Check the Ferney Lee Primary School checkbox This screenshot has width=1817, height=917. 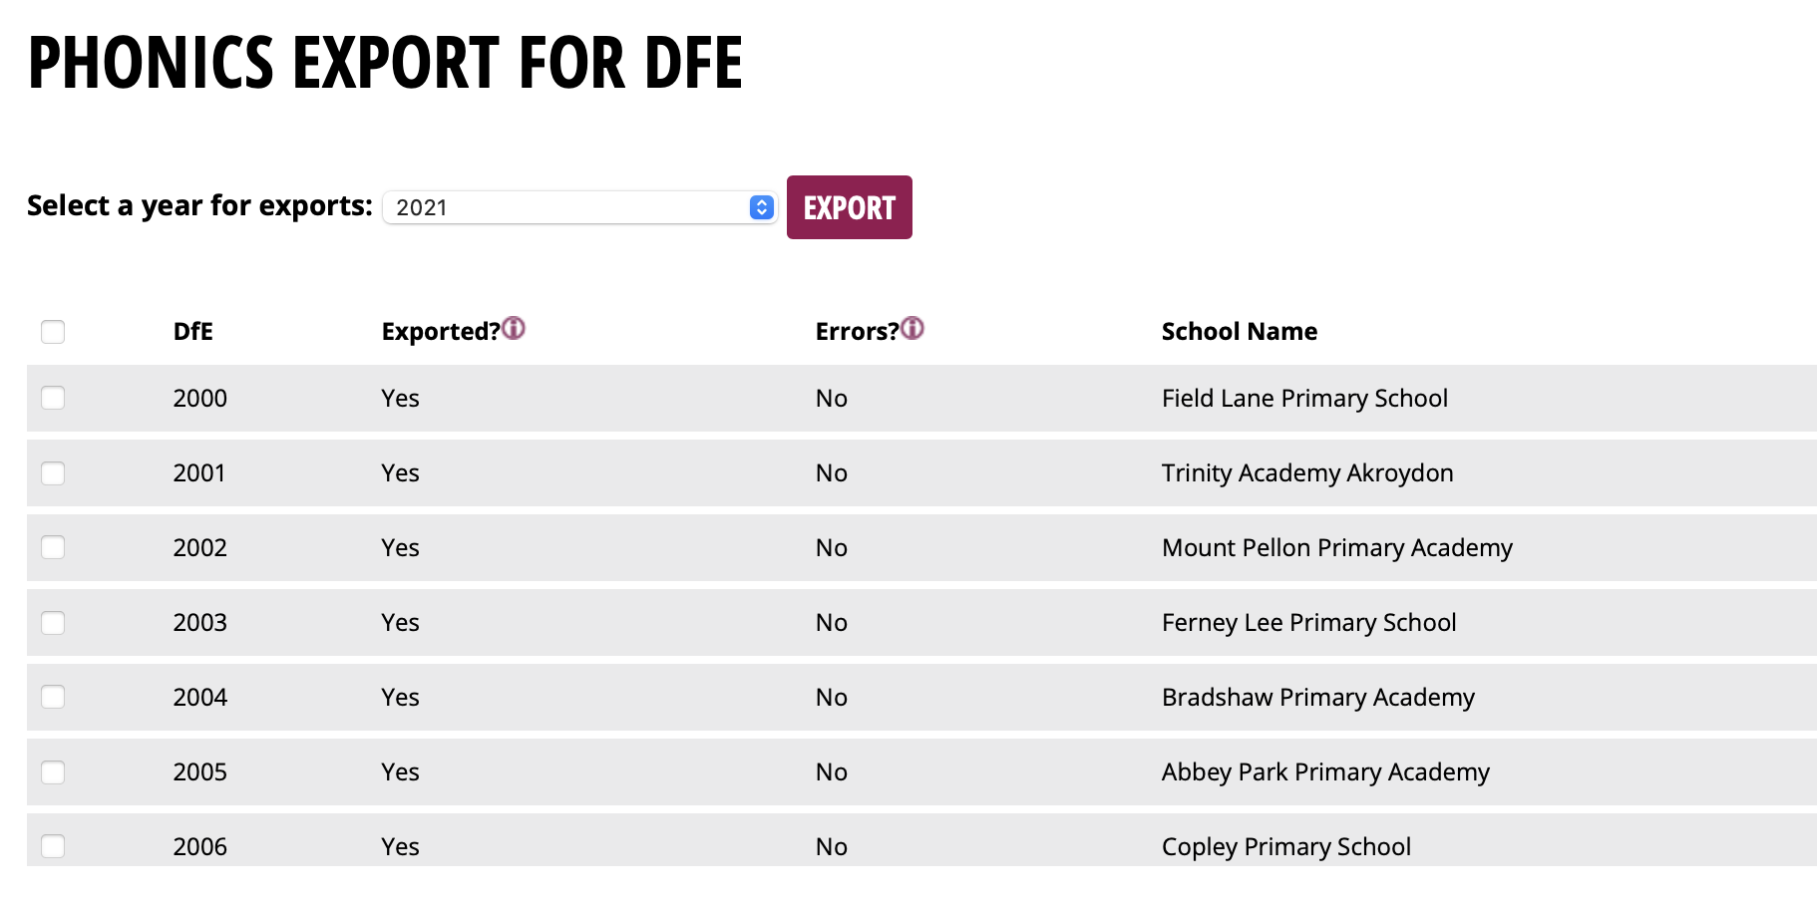coord(53,622)
